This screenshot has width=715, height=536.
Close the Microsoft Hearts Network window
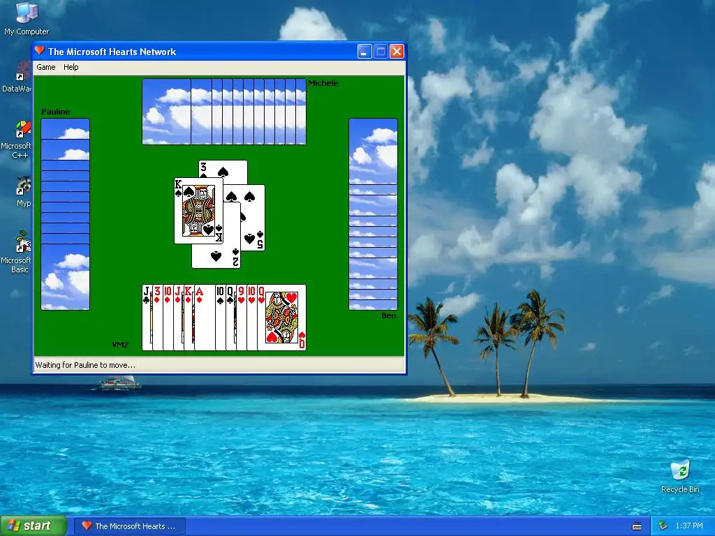(397, 52)
